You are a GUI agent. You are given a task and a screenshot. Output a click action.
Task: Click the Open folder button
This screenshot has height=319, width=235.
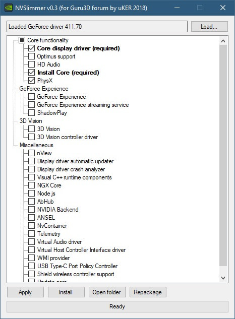107,292
